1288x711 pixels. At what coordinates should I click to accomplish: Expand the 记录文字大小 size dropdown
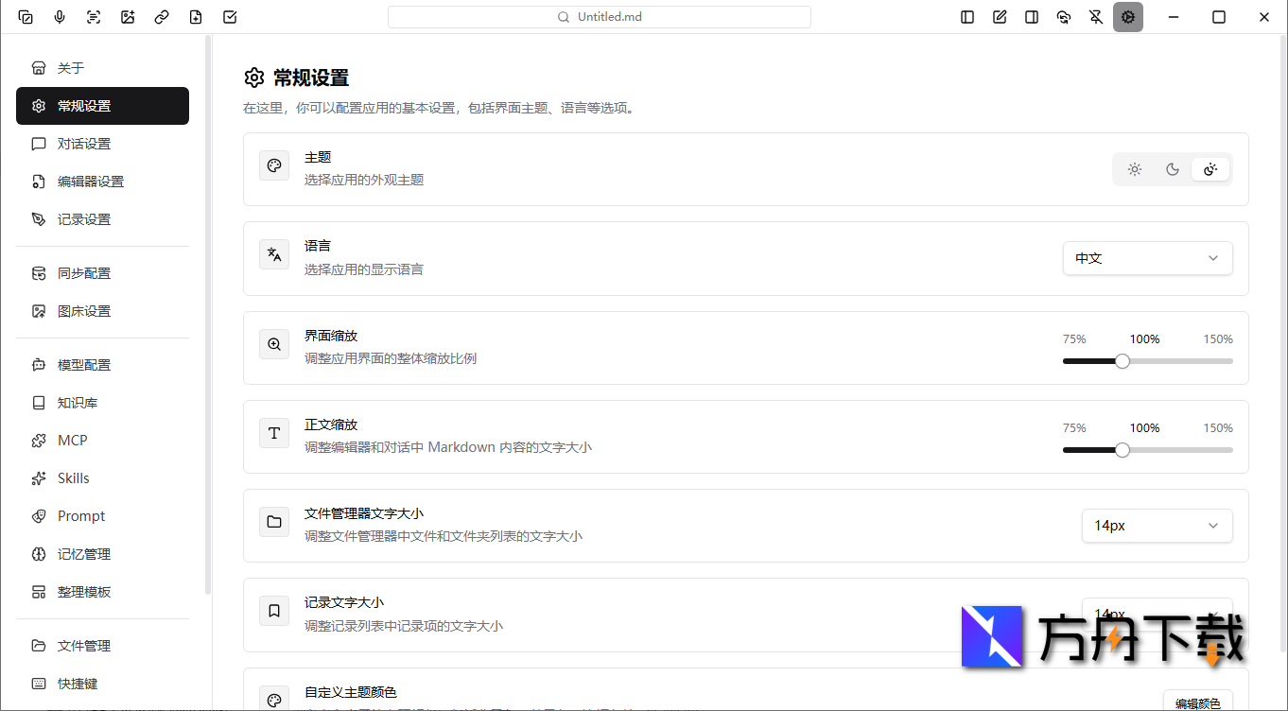pyautogui.click(x=1157, y=614)
